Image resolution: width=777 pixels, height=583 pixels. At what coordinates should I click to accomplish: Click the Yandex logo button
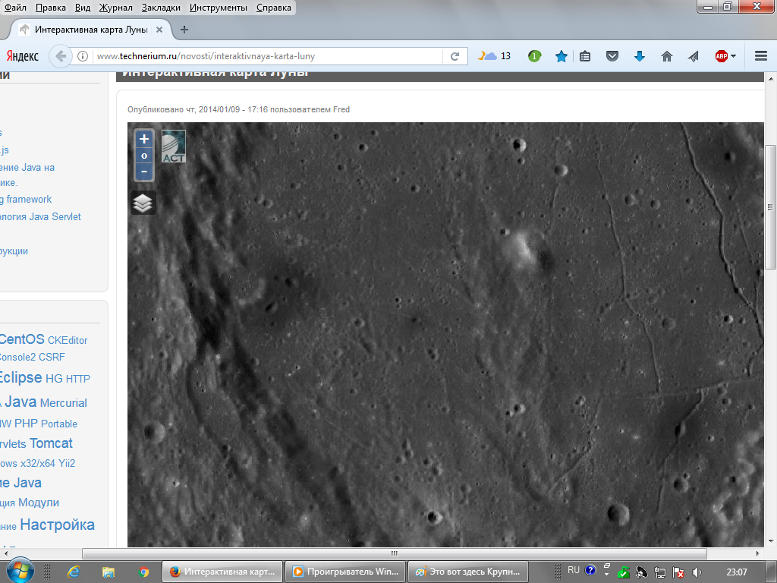(x=22, y=56)
